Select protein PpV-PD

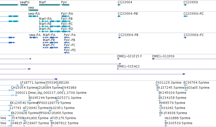point(67,53)
